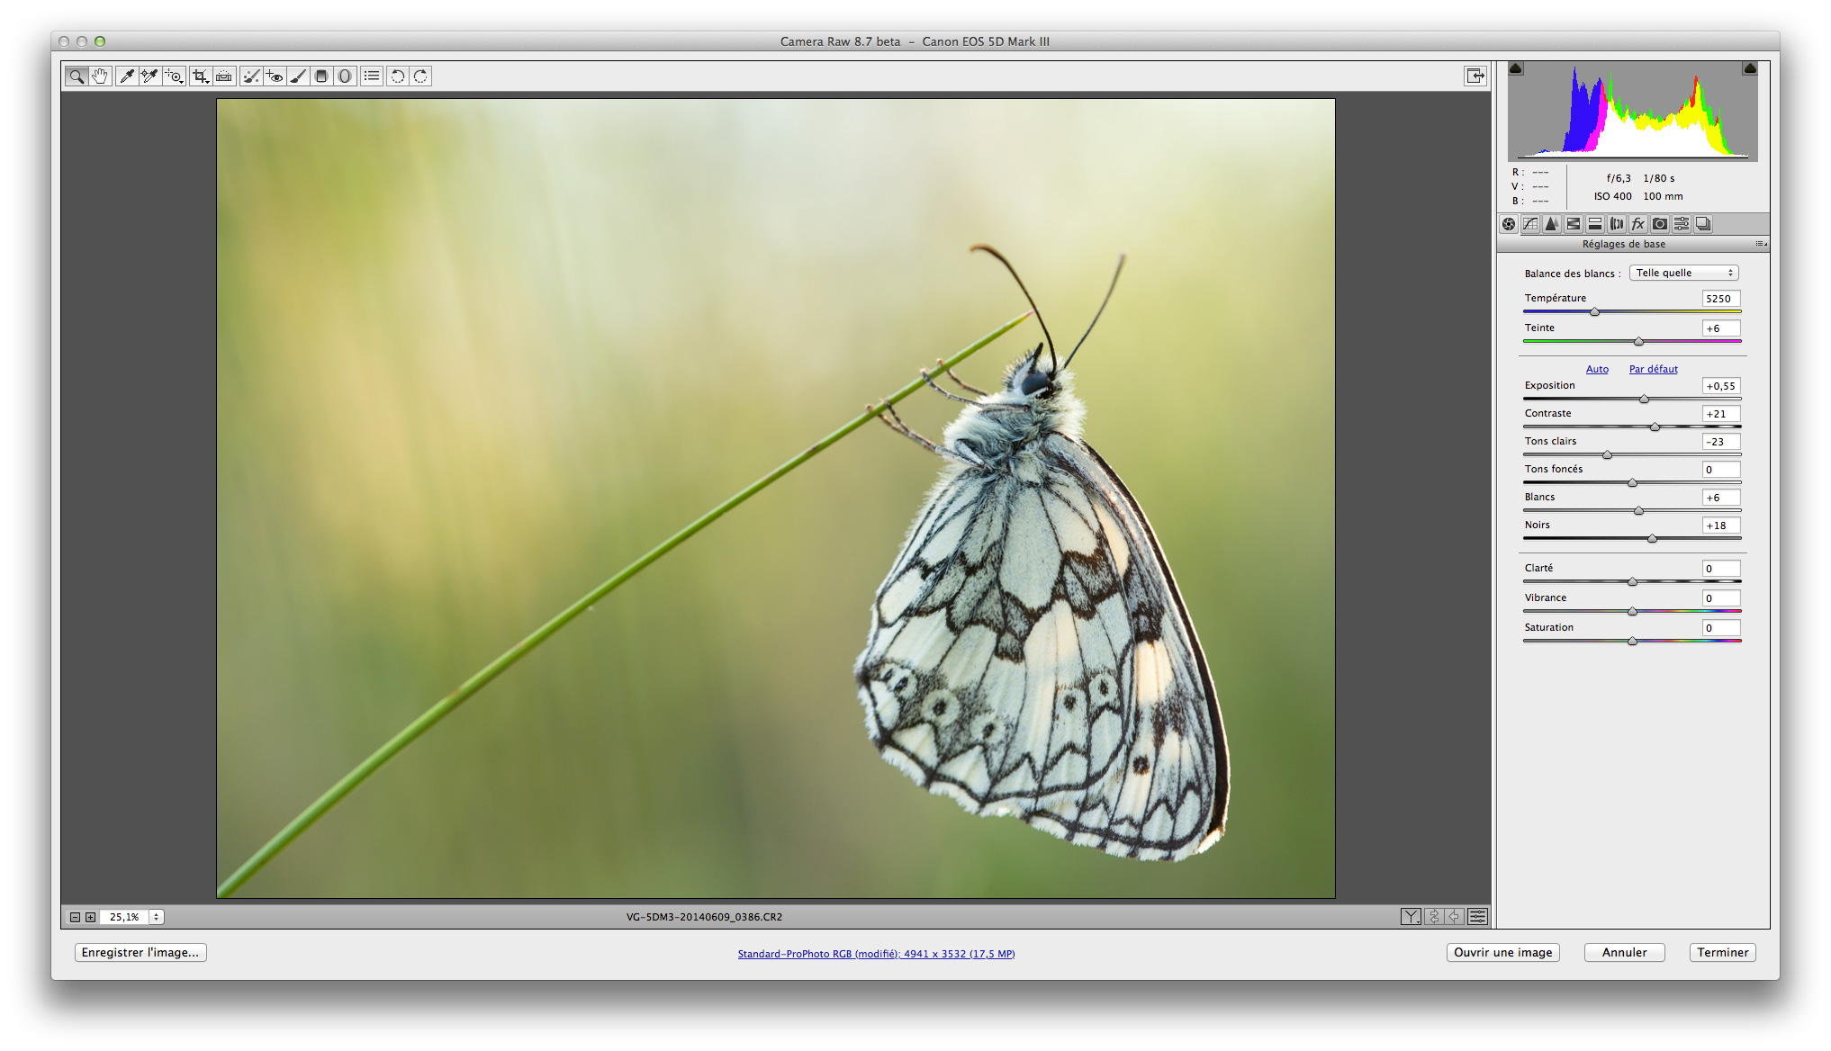The image size is (1831, 1051).
Task: Open the Balance des blancs dropdown
Action: (1683, 273)
